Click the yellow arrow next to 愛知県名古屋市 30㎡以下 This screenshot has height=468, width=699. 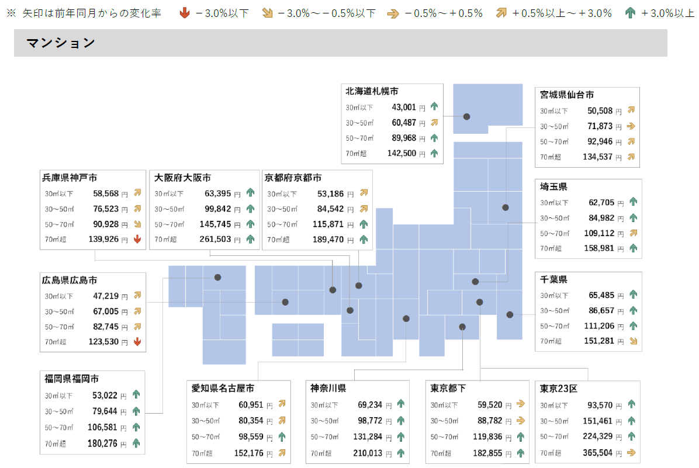click(283, 404)
